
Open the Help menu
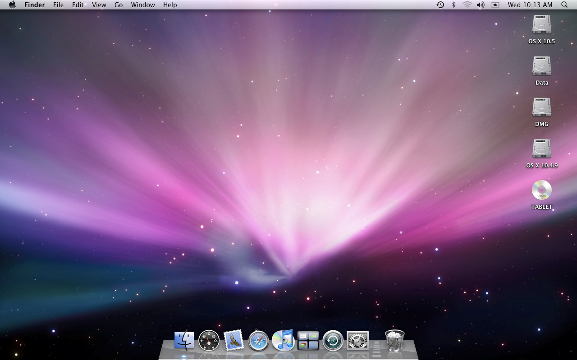coord(170,4)
